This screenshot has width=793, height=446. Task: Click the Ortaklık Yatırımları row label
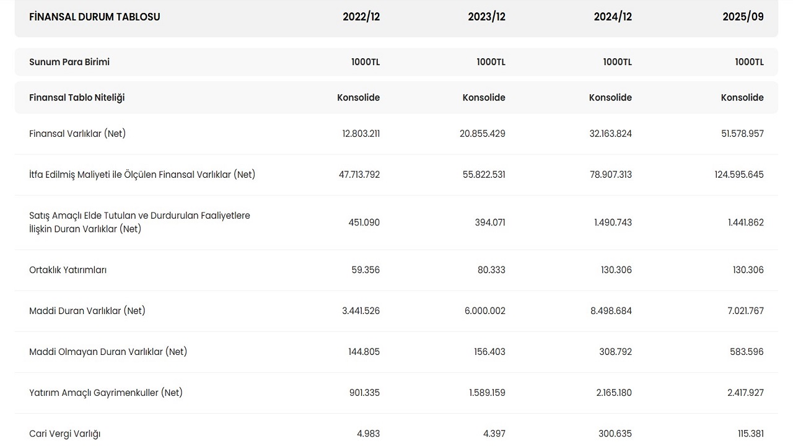[68, 269]
